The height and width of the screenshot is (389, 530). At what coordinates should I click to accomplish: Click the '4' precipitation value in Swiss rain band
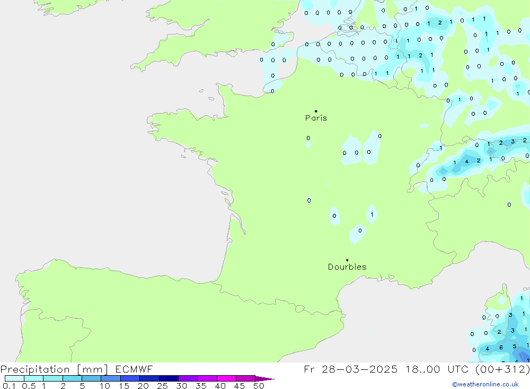tap(467, 162)
